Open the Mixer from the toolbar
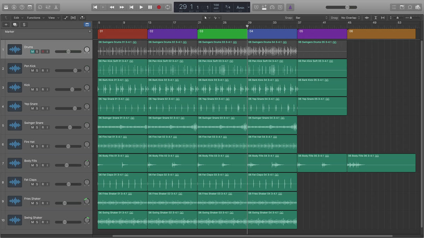The image size is (424, 238). coord(48,7)
